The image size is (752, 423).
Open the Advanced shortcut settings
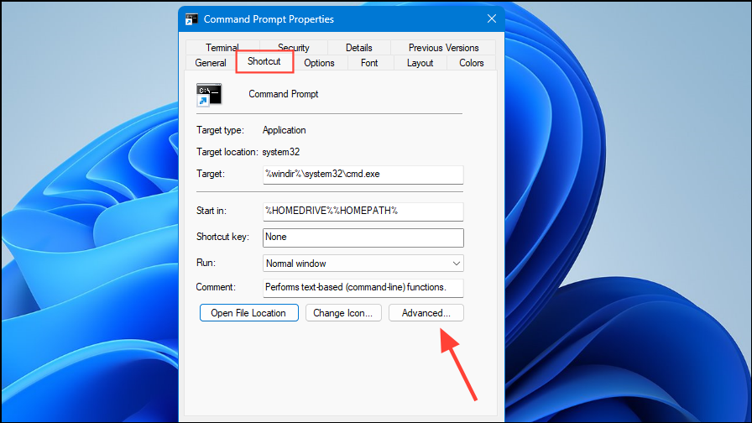(426, 313)
